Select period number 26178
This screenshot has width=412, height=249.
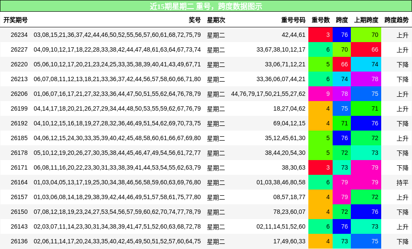pos(19,153)
